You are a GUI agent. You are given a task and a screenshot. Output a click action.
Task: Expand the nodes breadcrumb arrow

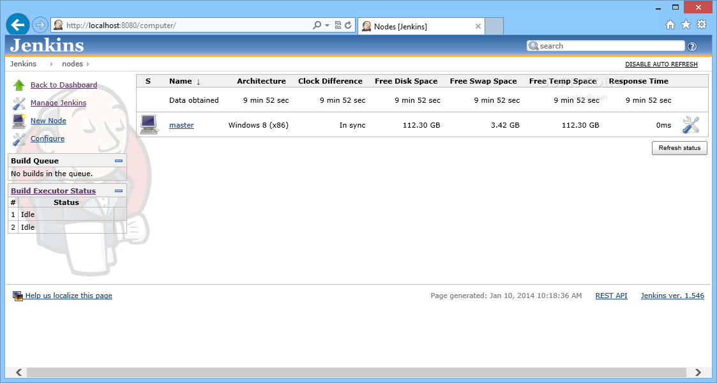(88, 64)
